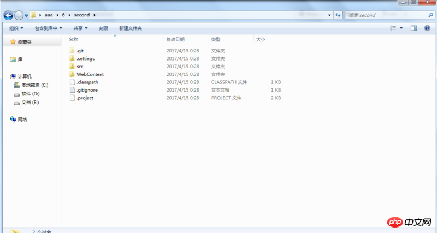Select the '.settings' folder name
437x233 pixels.
(x=86, y=58)
